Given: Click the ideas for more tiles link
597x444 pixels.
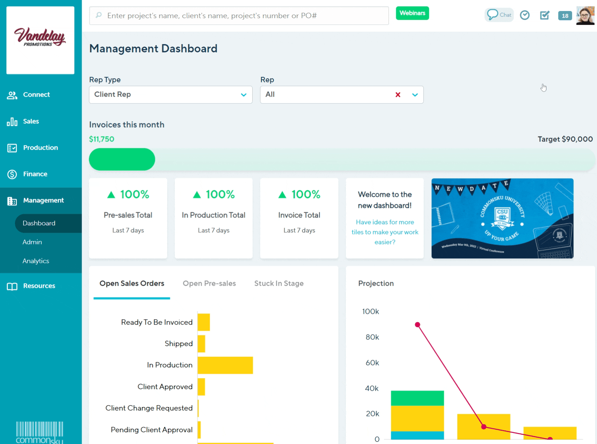Looking at the screenshot, I should pos(385,232).
